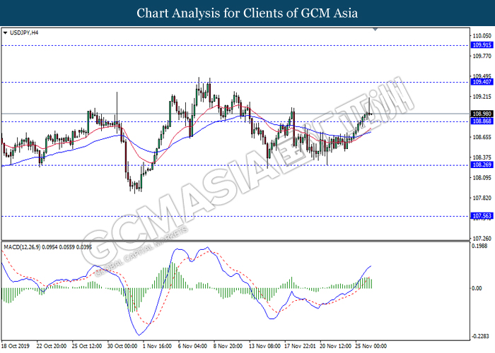Viewport: 495px width, 353px height.
Task: Select the 107.563 support level label
Action: (482, 216)
